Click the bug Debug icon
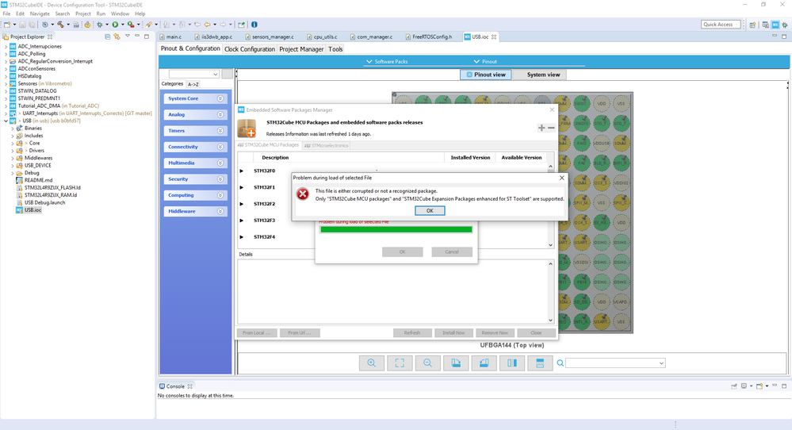792x430 pixels. pos(100,25)
